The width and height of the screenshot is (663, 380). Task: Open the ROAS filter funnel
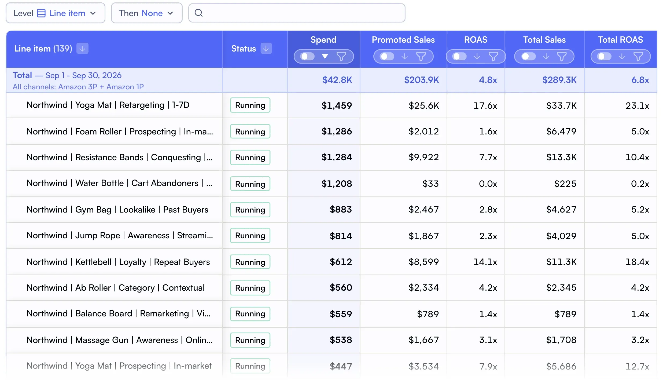(x=493, y=56)
